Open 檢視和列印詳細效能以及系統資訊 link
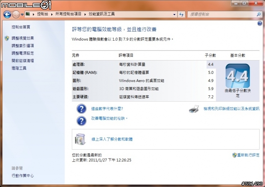The width and height of the screenshot is (265, 187). tap(231, 109)
